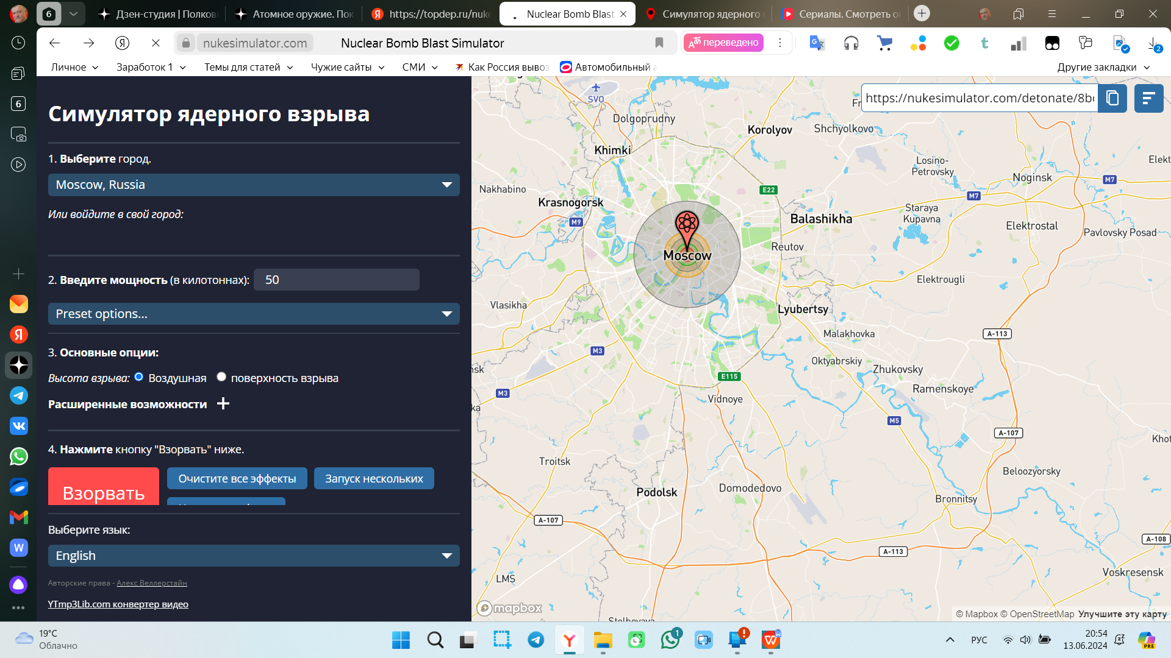Select the поверхность взрыва radio button
The width and height of the screenshot is (1171, 658).
(x=221, y=377)
